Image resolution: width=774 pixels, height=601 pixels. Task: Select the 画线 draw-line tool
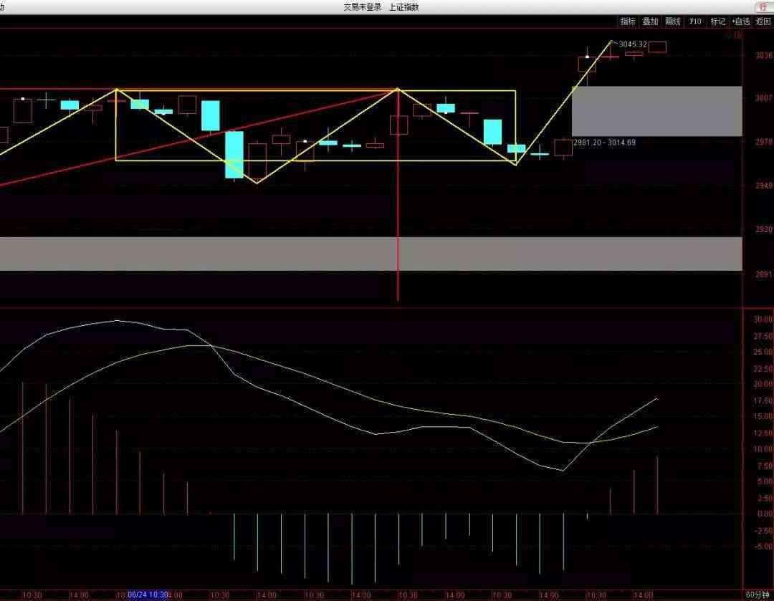[x=672, y=21]
